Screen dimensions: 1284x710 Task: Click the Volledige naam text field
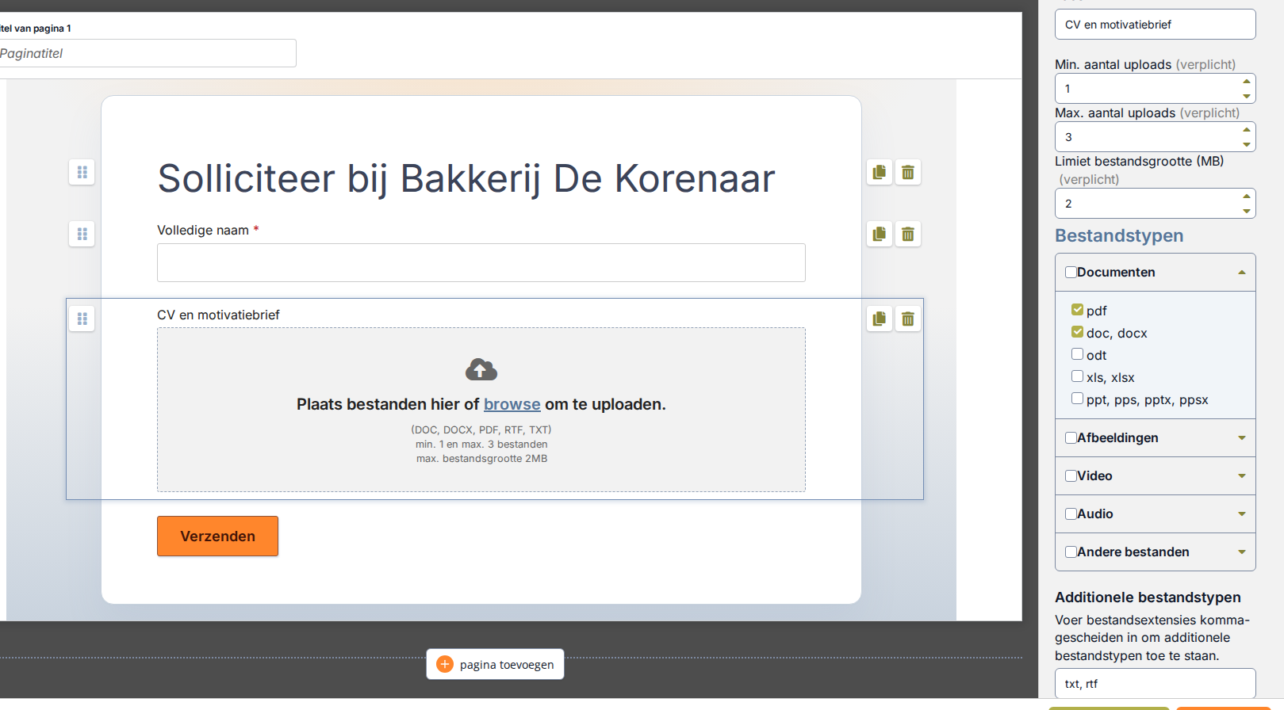[481, 262]
